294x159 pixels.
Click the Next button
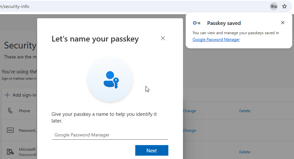point(152,150)
